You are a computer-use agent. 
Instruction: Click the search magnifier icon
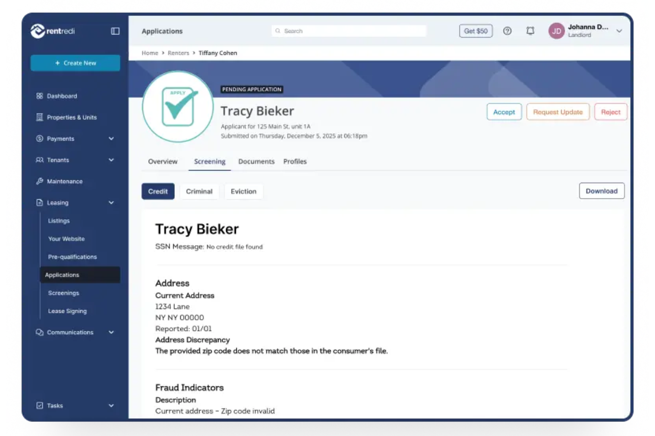pos(277,31)
